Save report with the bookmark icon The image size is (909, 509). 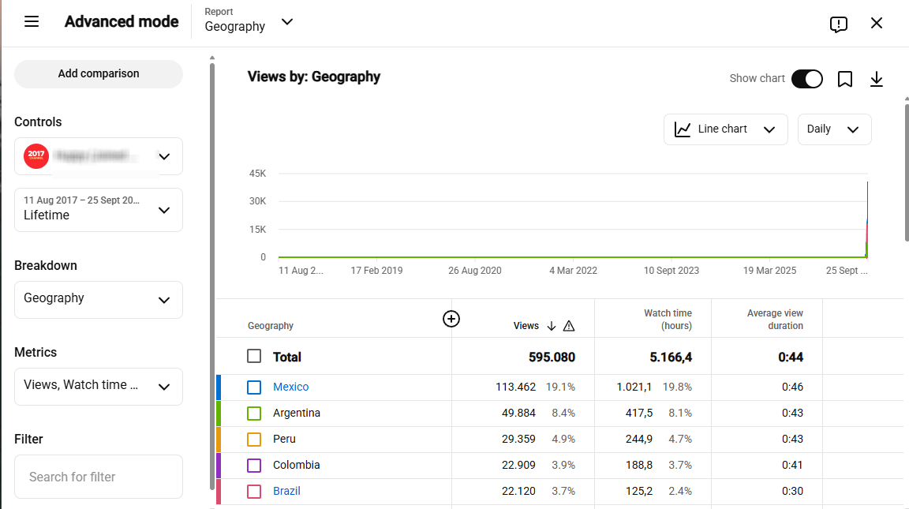click(844, 79)
